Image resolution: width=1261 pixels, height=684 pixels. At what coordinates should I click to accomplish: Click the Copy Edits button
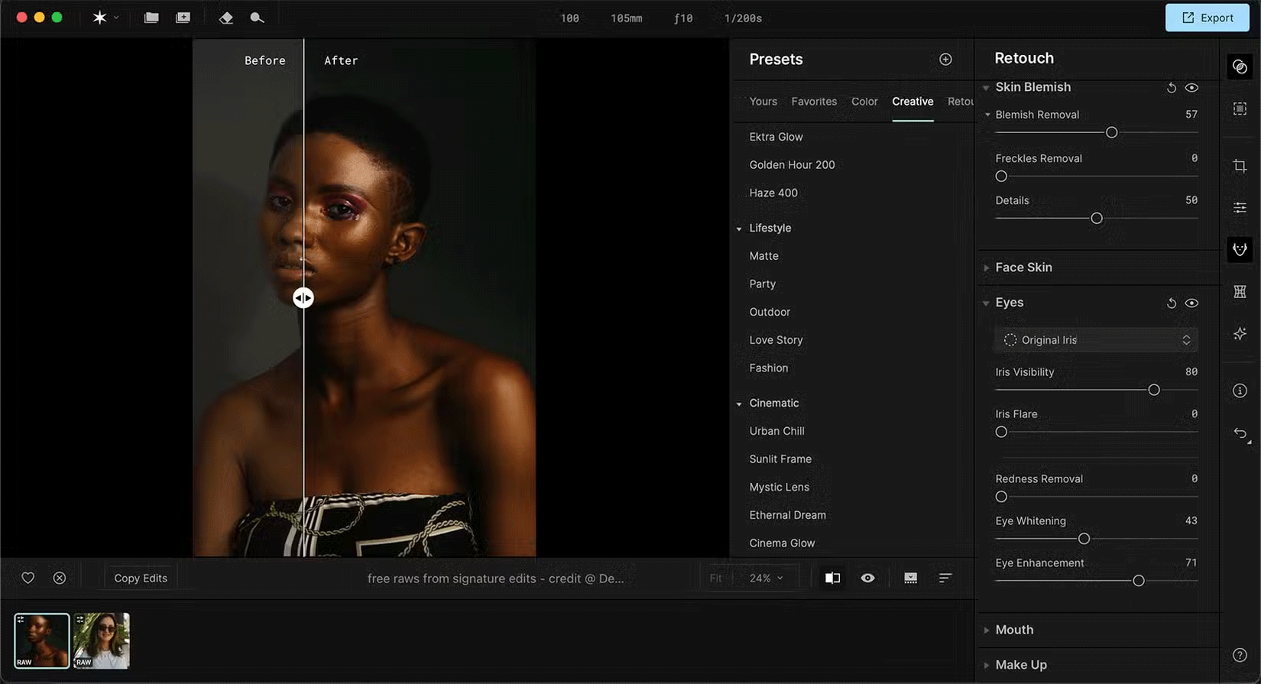[x=141, y=578]
